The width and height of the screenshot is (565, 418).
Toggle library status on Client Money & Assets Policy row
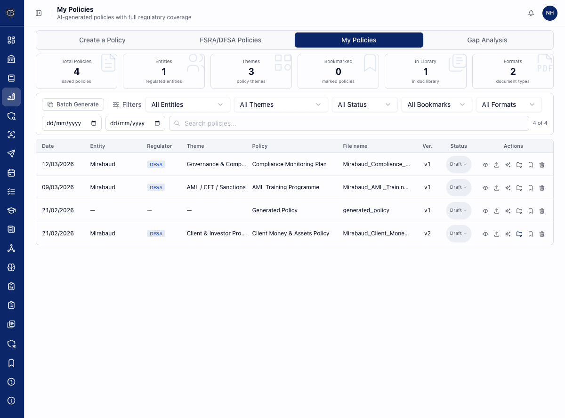(x=519, y=233)
